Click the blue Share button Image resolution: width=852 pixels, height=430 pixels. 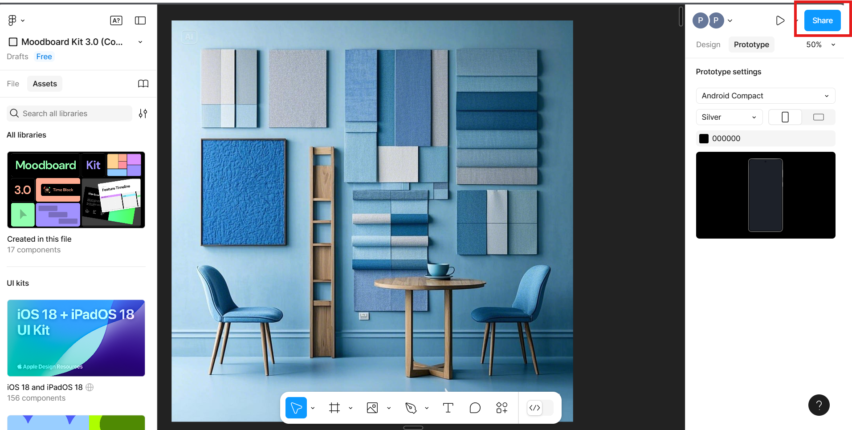(822, 20)
